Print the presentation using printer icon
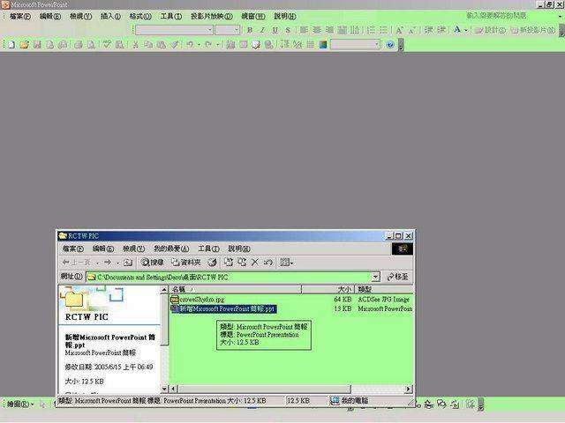Screen dimensions: 565x423 tap(79, 45)
